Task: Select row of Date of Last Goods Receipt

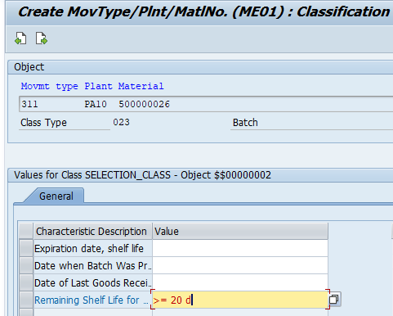Action: 26,282
